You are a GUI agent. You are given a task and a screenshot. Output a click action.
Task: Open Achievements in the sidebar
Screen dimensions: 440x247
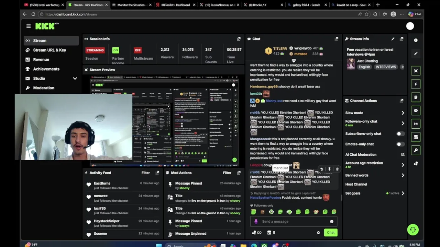click(x=51, y=69)
